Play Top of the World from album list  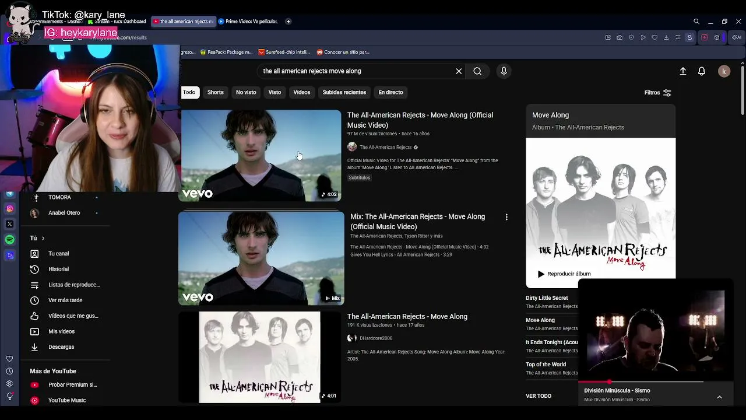546,365
